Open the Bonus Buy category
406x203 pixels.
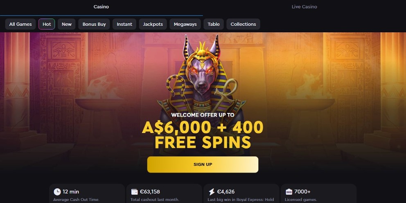point(94,24)
